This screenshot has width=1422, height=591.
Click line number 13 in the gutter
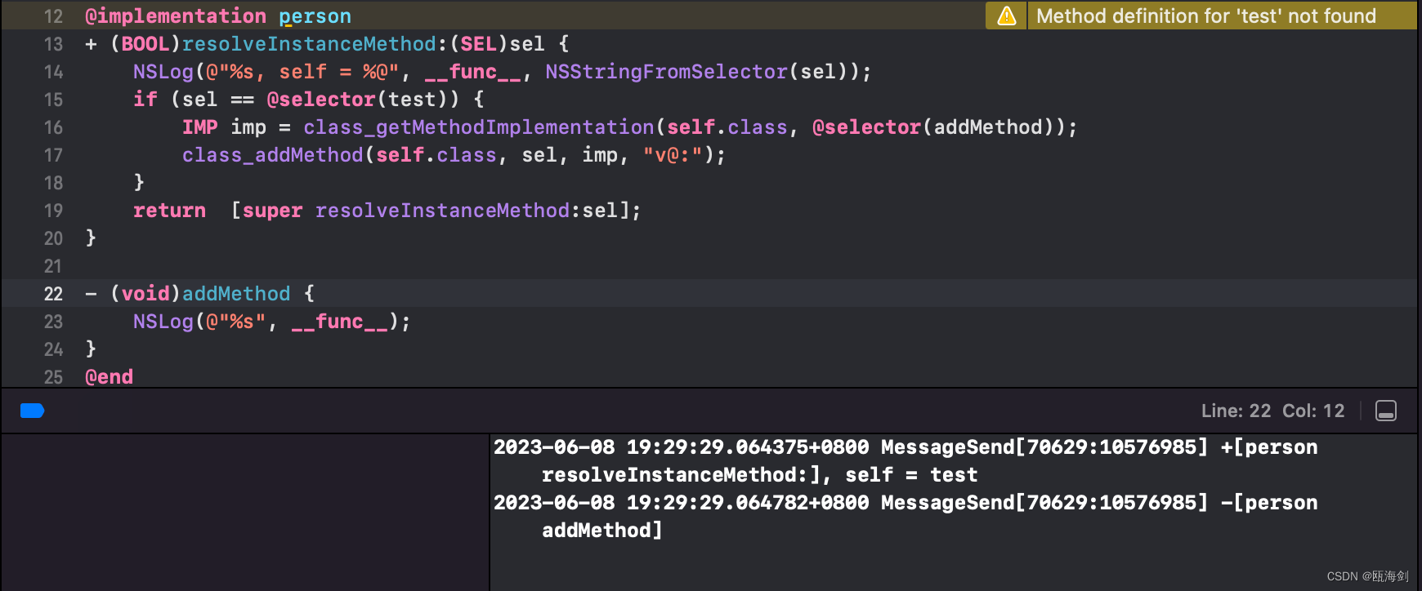[x=53, y=44]
